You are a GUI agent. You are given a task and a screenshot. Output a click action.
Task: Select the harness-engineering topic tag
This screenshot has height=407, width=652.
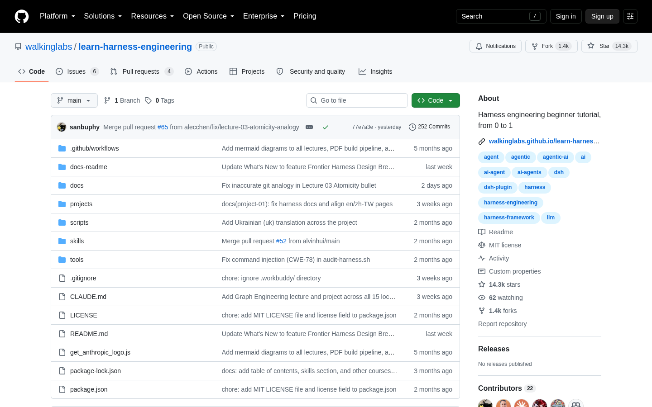(511, 203)
